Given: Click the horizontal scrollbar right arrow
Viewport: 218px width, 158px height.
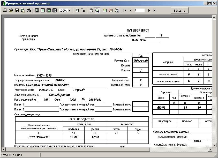Looking at the screenshot, I should (x=210, y=149).
